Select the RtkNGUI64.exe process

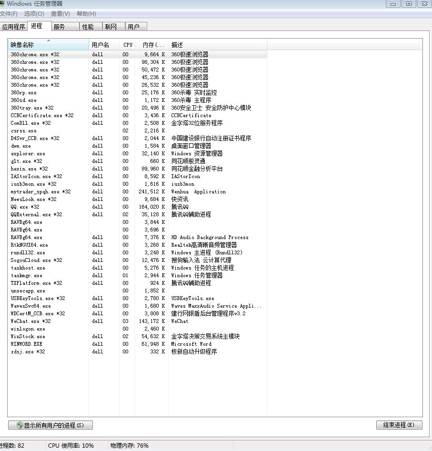pyautogui.click(x=138, y=245)
